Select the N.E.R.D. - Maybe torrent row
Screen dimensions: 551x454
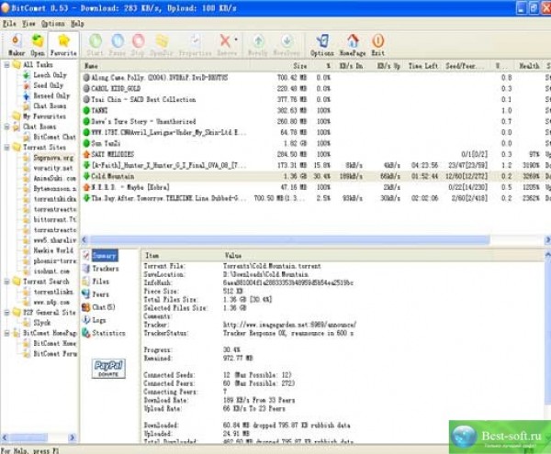point(315,187)
